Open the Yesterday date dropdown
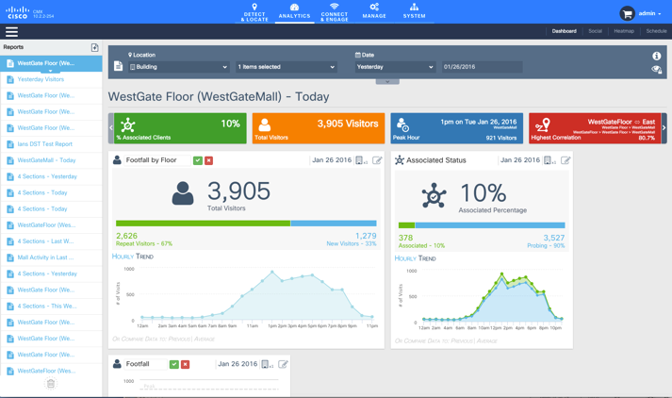Image resolution: width=672 pixels, height=398 pixels. (x=395, y=67)
